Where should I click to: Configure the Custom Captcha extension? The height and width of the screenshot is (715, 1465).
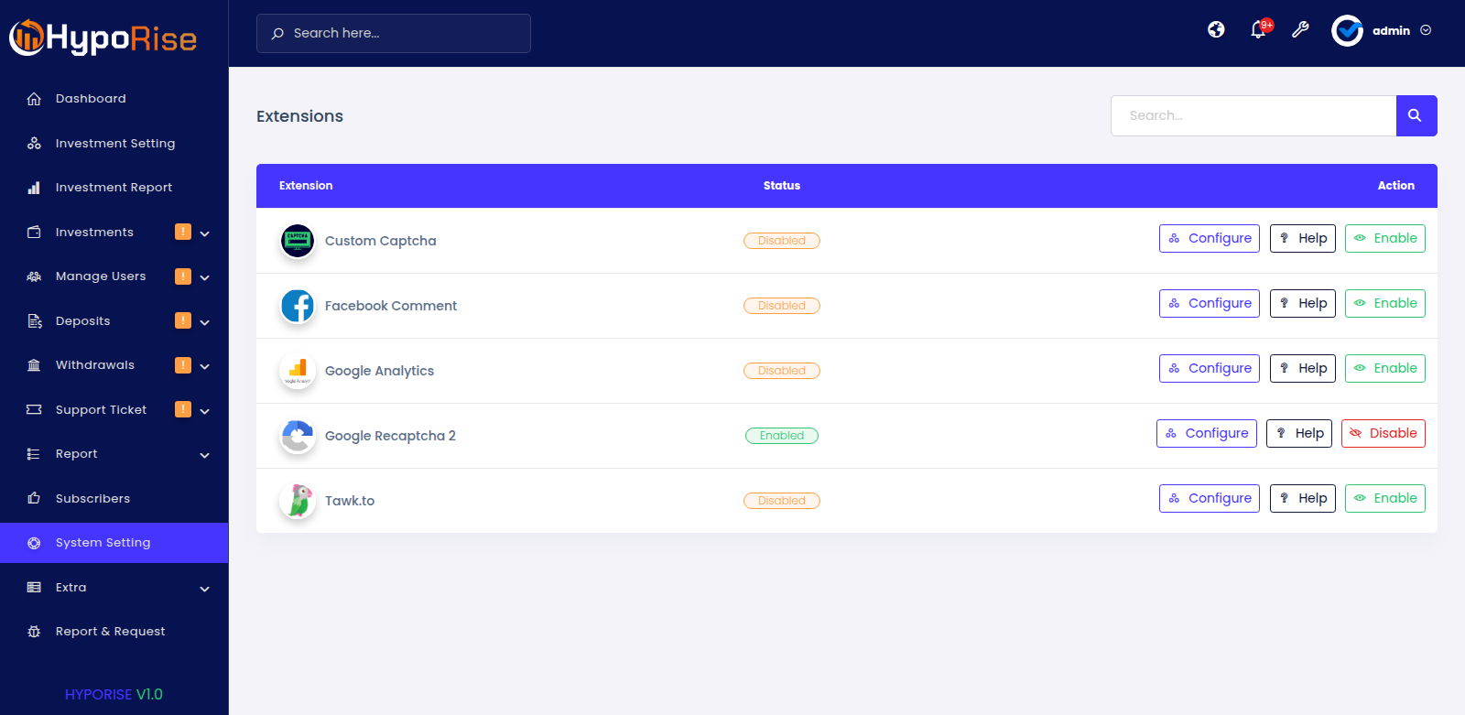pyautogui.click(x=1209, y=238)
